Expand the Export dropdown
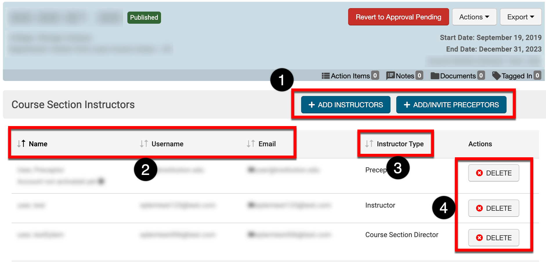The image size is (546, 266). click(520, 17)
